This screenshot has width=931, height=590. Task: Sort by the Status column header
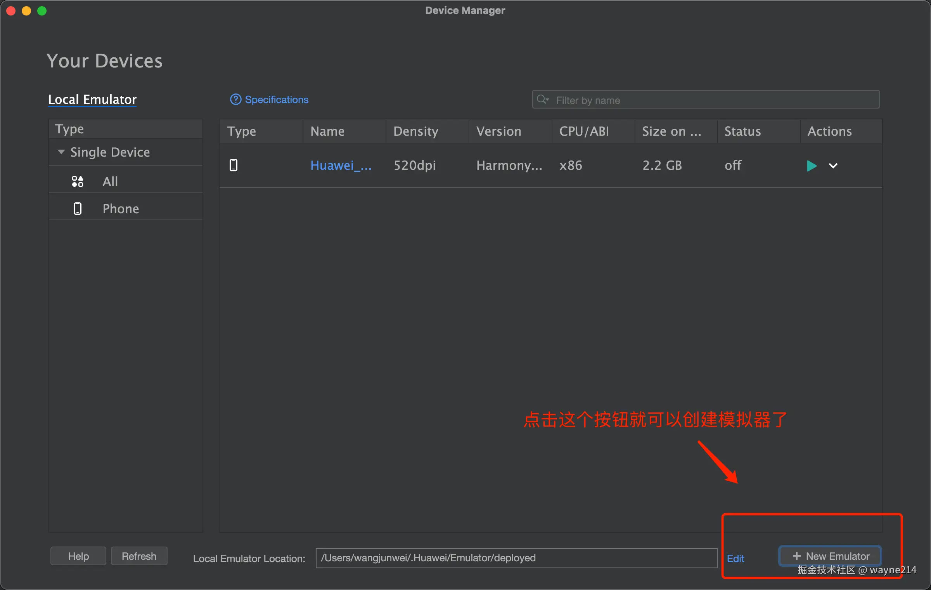pos(742,131)
